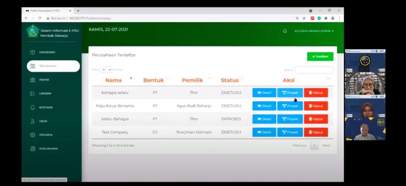406x186 pixels.
Task: Expand the show entries count dropdown
Action: tap(106, 70)
